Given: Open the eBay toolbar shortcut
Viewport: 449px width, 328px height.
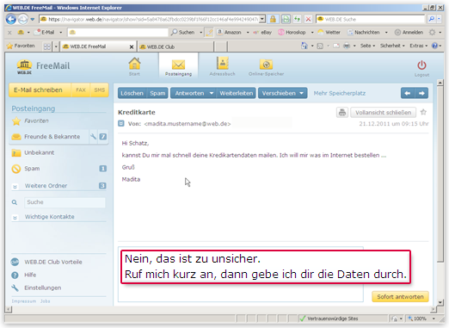Looking at the screenshot, I should click(262, 33).
